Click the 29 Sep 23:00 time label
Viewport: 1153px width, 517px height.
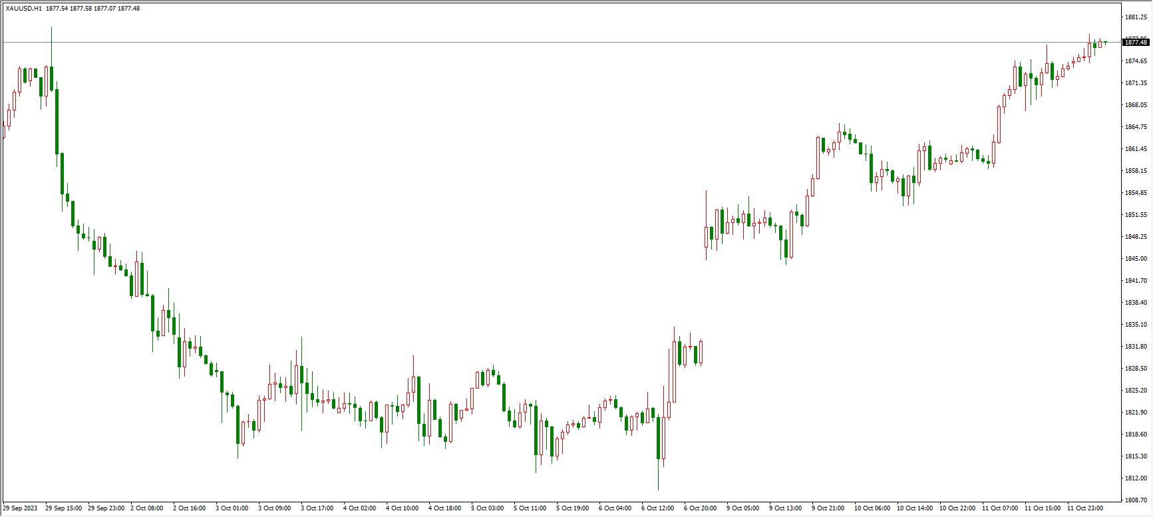[x=106, y=509]
